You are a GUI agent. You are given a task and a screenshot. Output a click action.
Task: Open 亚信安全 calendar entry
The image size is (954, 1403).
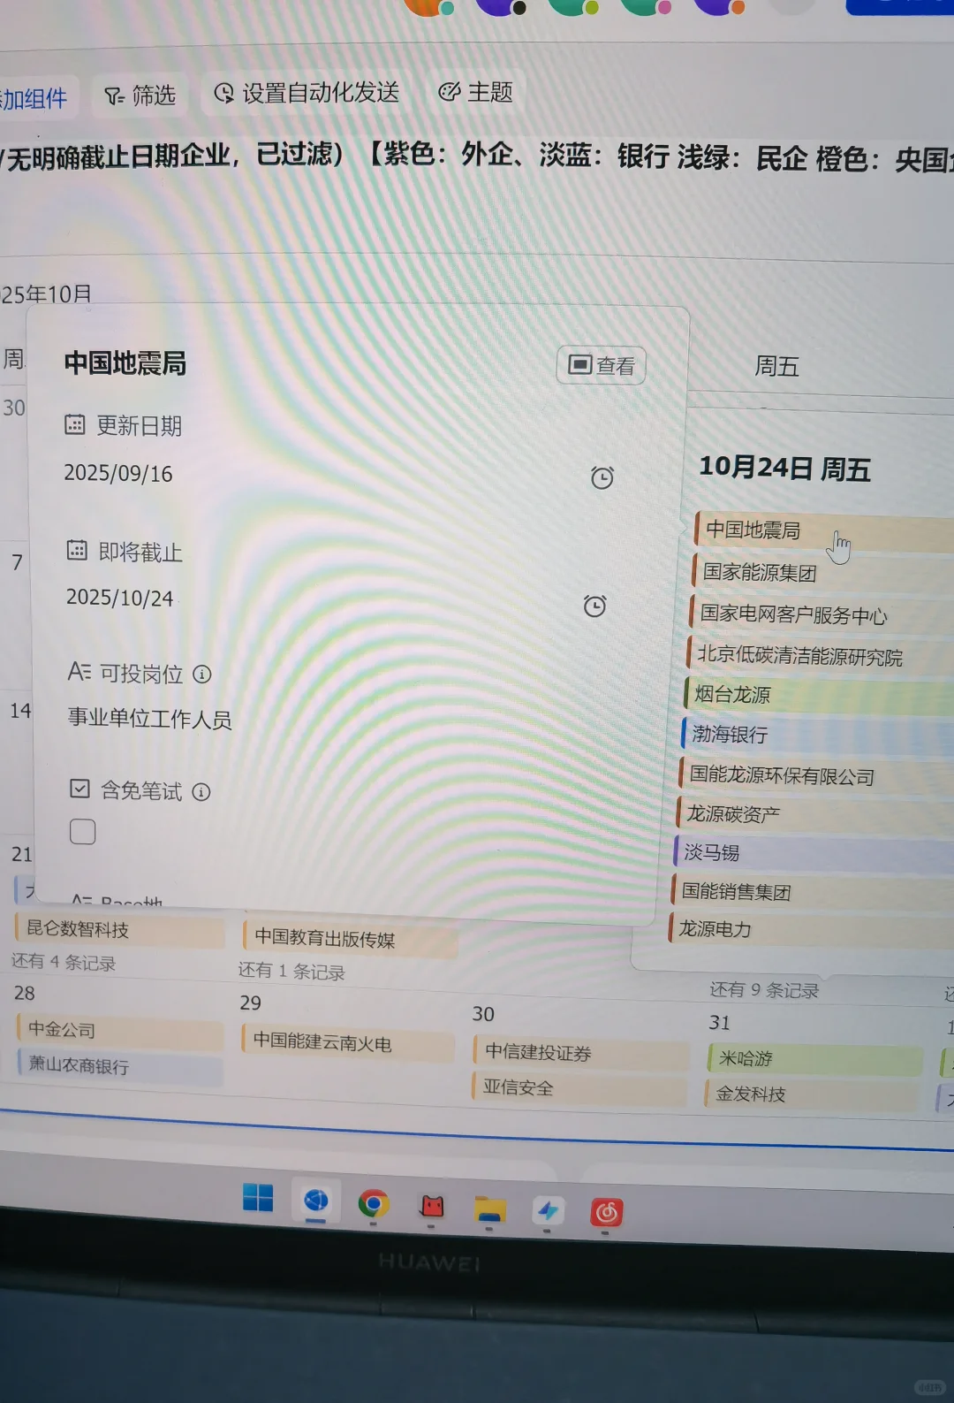tap(579, 1088)
